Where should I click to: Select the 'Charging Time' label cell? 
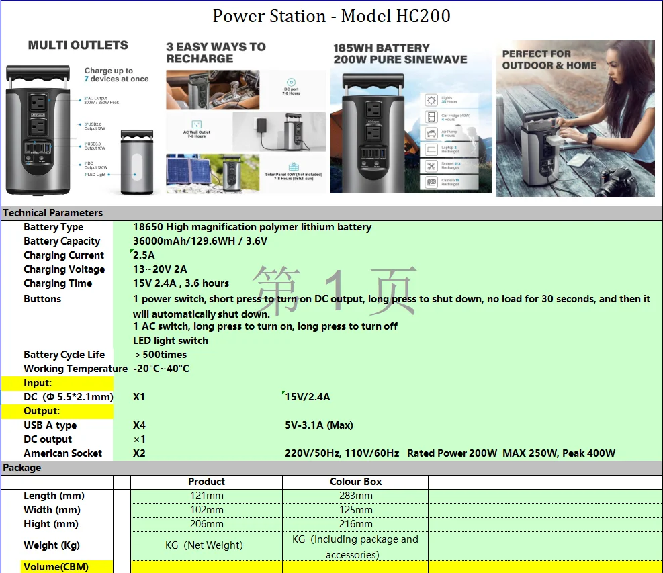(58, 283)
